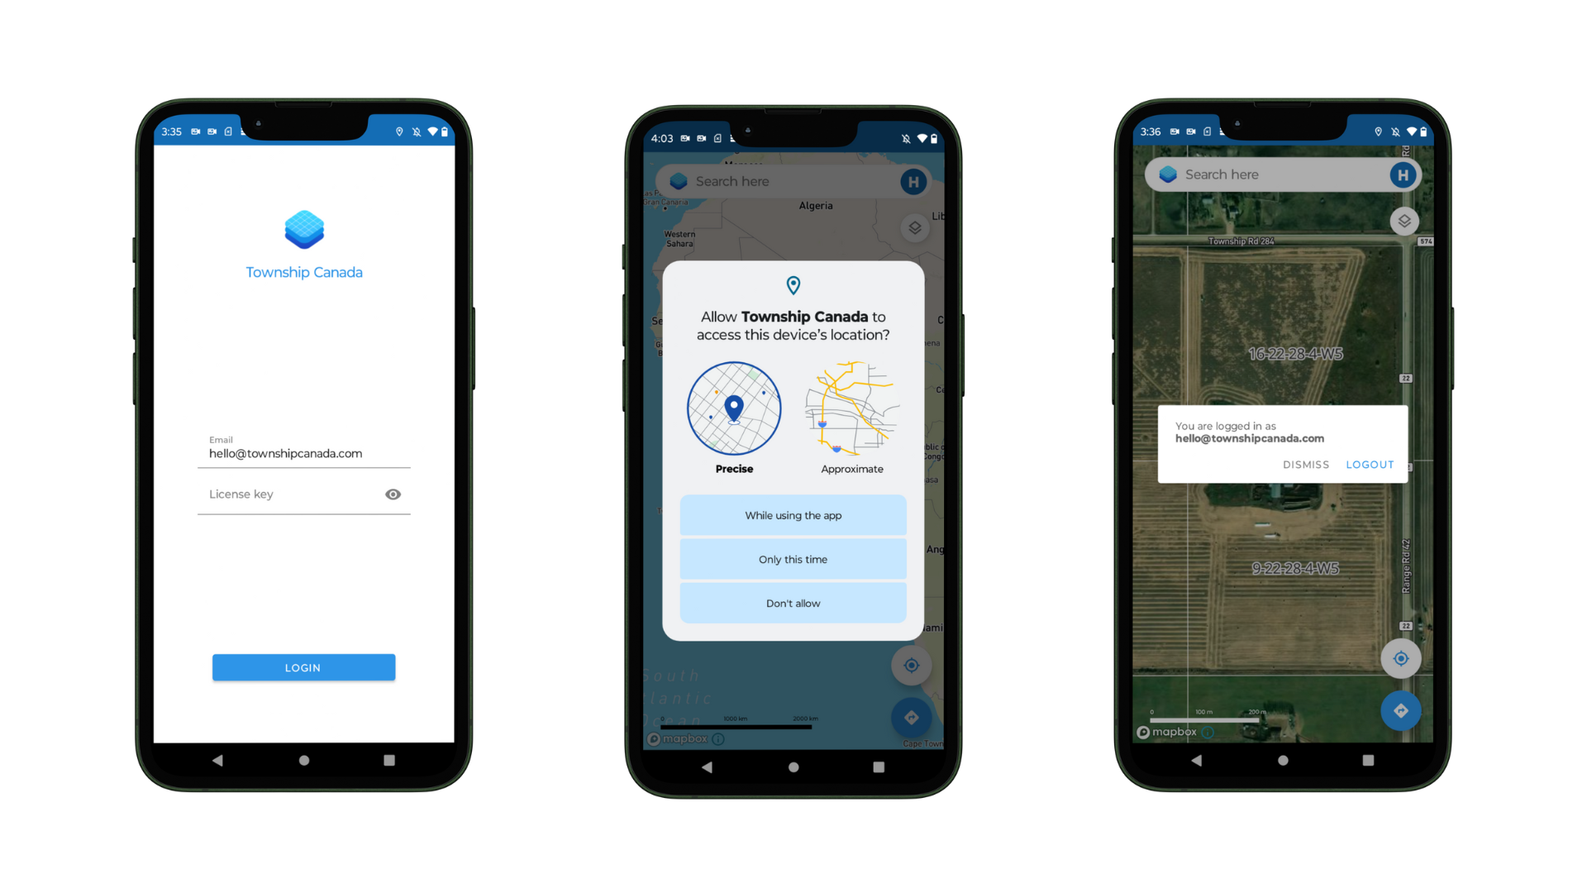Viewport: 1587px width, 893px height.
Task: Click LOGOUT in the logged-in user popup
Action: (x=1369, y=463)
